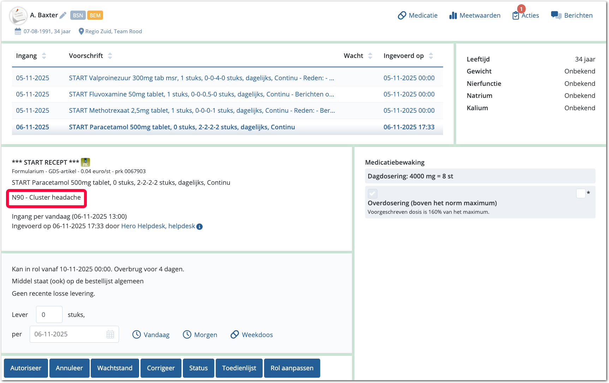Sort by Ingevoerd op column
The width and height of the screenshot is (609, 383).
[431, 56]
